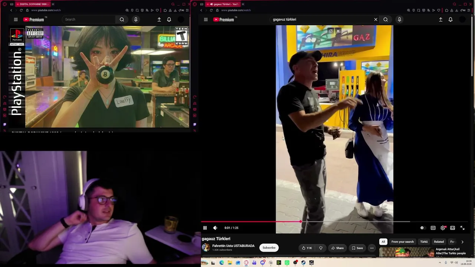Start voice search in left YouTube window

136,20
